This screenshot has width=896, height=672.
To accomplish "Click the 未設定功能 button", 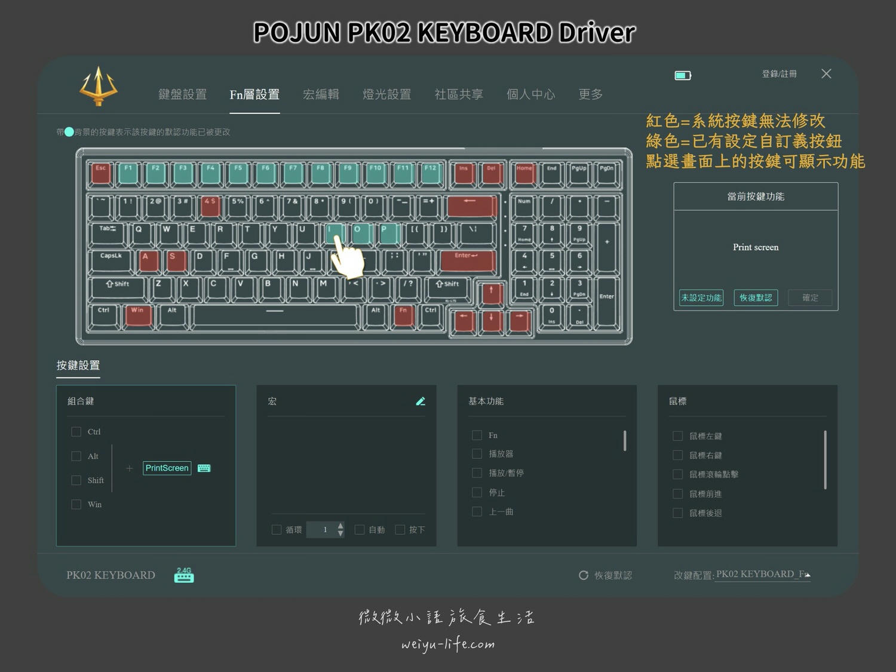I will point(701,297).
